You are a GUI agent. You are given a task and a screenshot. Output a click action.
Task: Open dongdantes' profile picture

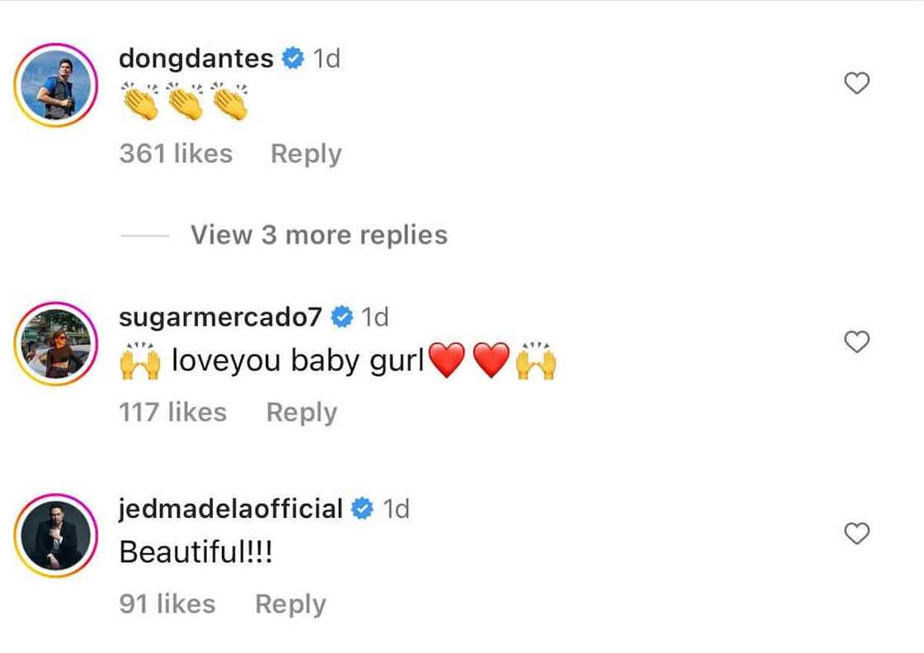click(x=56, y=85)
